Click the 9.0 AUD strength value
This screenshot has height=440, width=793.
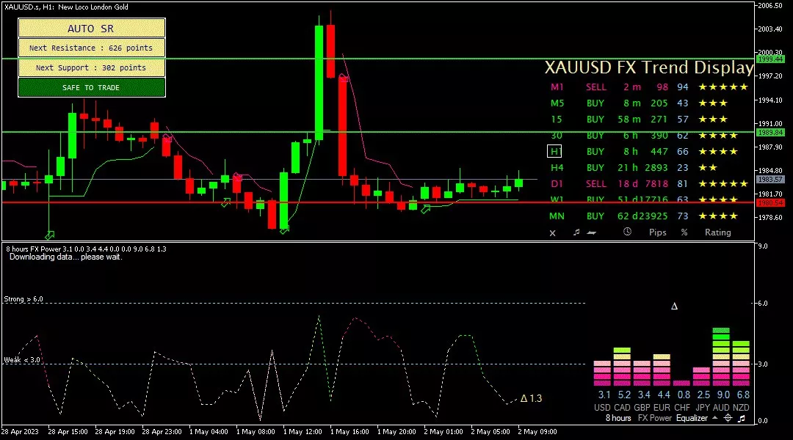724,395
